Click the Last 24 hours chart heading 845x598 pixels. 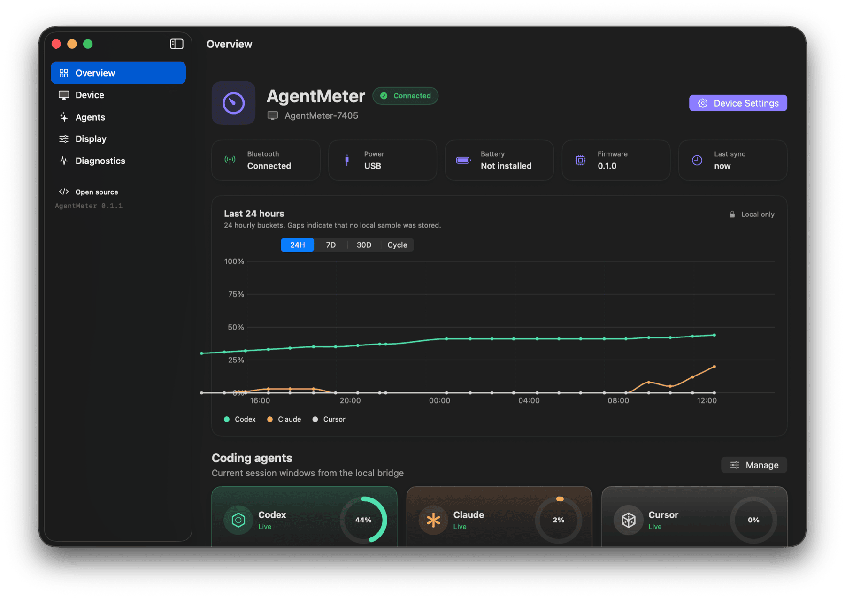254,214
